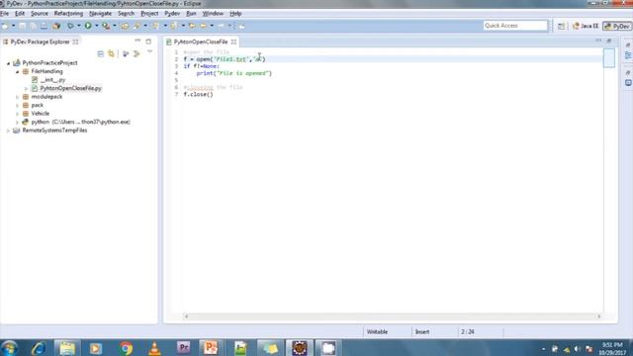Open the Source menu

coord(40,13)
